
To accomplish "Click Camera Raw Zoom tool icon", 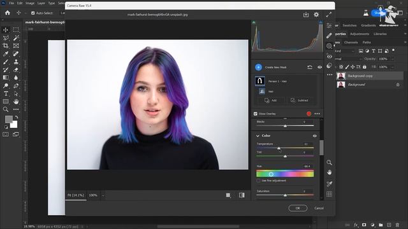I will click(x=329, y=163).
